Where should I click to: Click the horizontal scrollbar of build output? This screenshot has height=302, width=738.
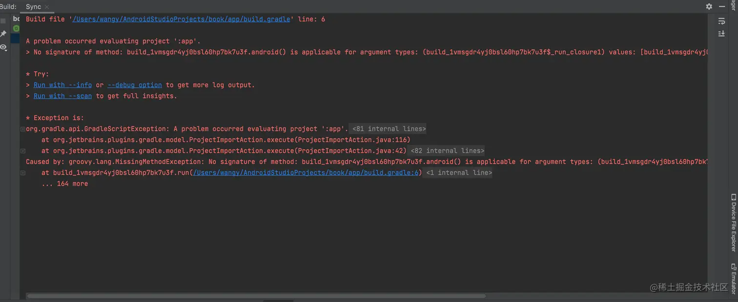pos(256,296)
